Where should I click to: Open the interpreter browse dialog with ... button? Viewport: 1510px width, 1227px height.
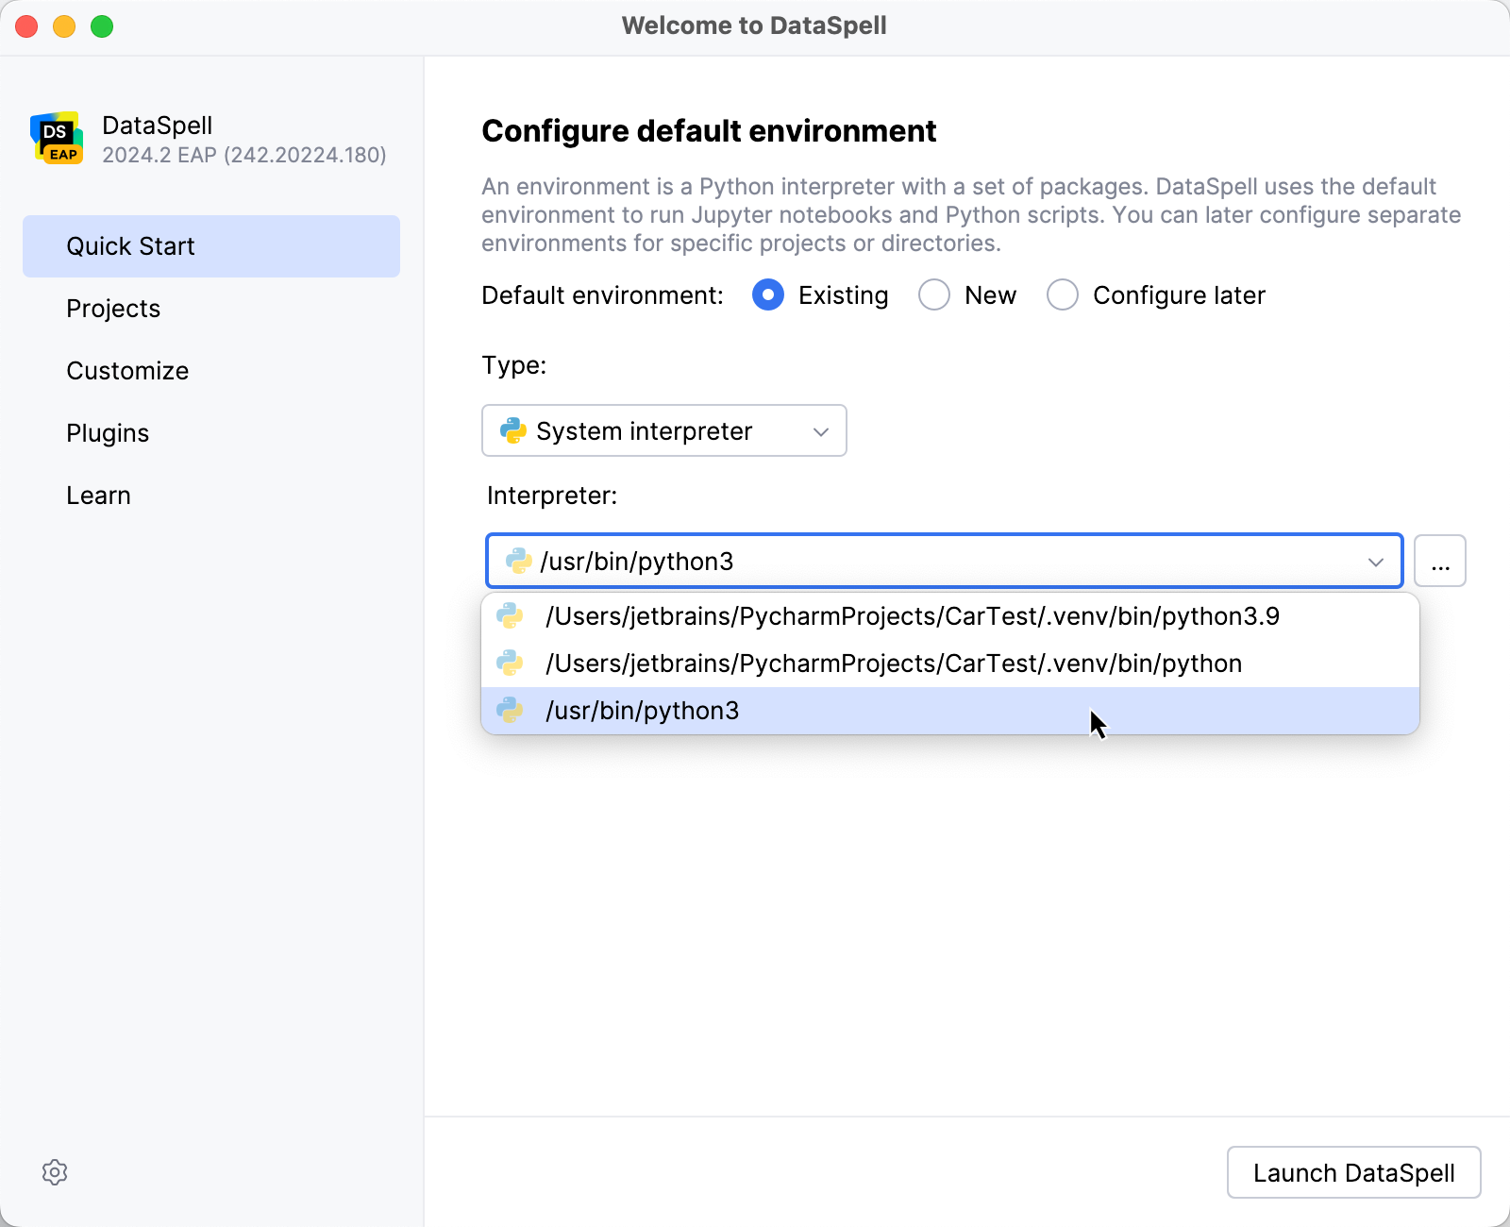1439,560
